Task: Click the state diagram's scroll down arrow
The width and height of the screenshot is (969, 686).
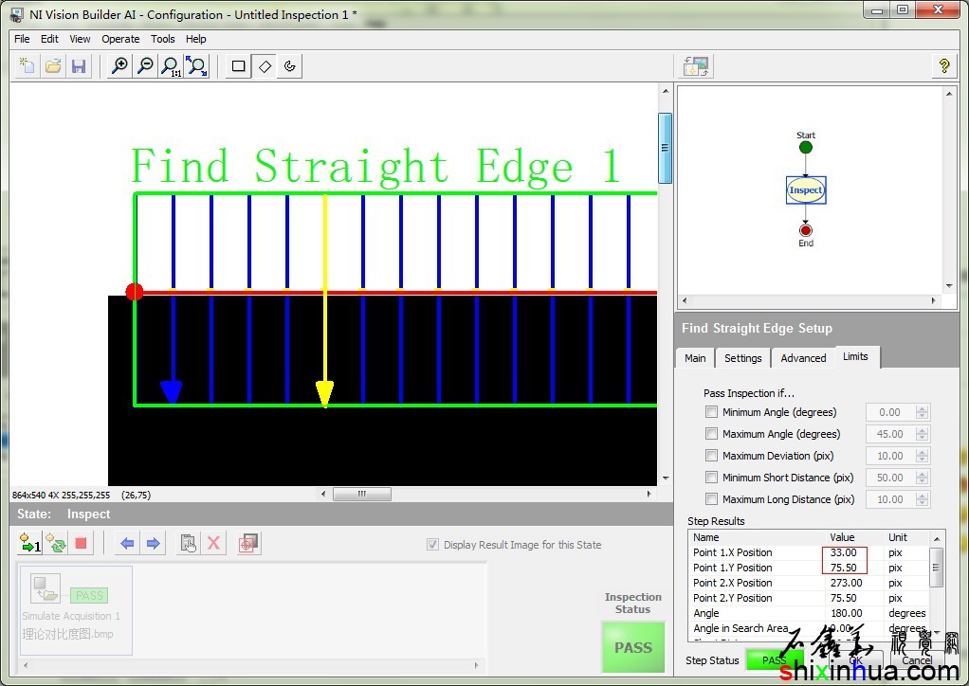Action: tap(948, 286)
